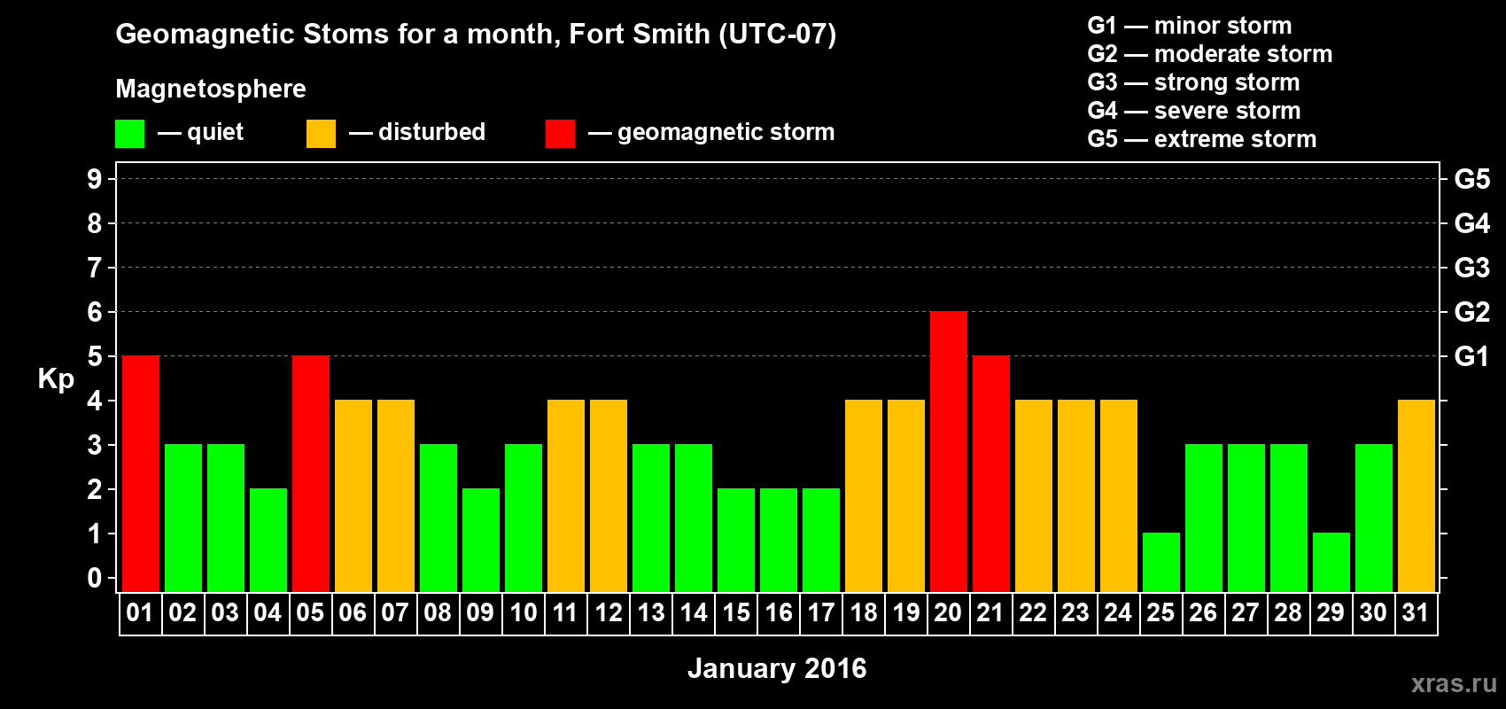
Task: Click the date label 28 on the axis
Action: pyautogui.click(x=1288, y=612)
